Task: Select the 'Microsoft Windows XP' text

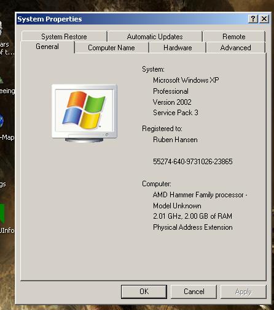Action: (186, 80)
